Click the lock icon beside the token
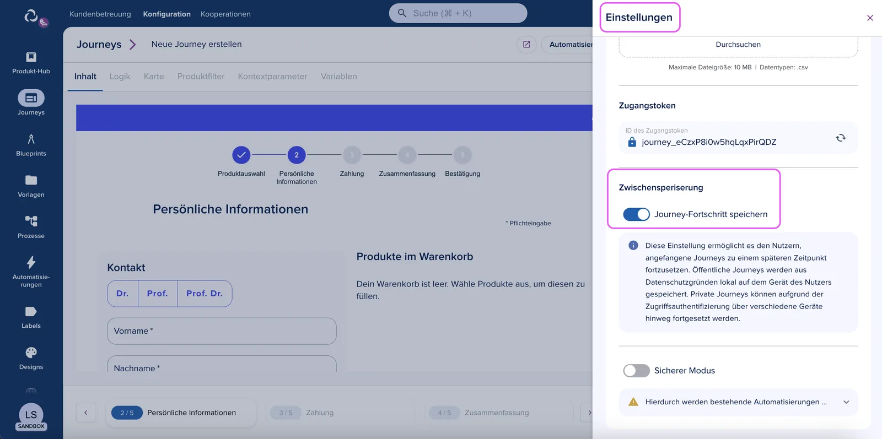The height and width of the screenshot is (439, 882). (x=632, y=142)
